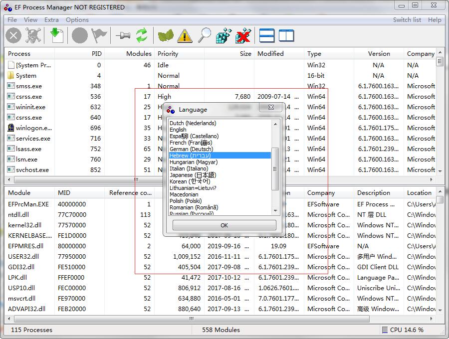This screenshot has height=339, width=449.
Task: Click the blue cubes register module icon
Action: (x=224, y=35)
